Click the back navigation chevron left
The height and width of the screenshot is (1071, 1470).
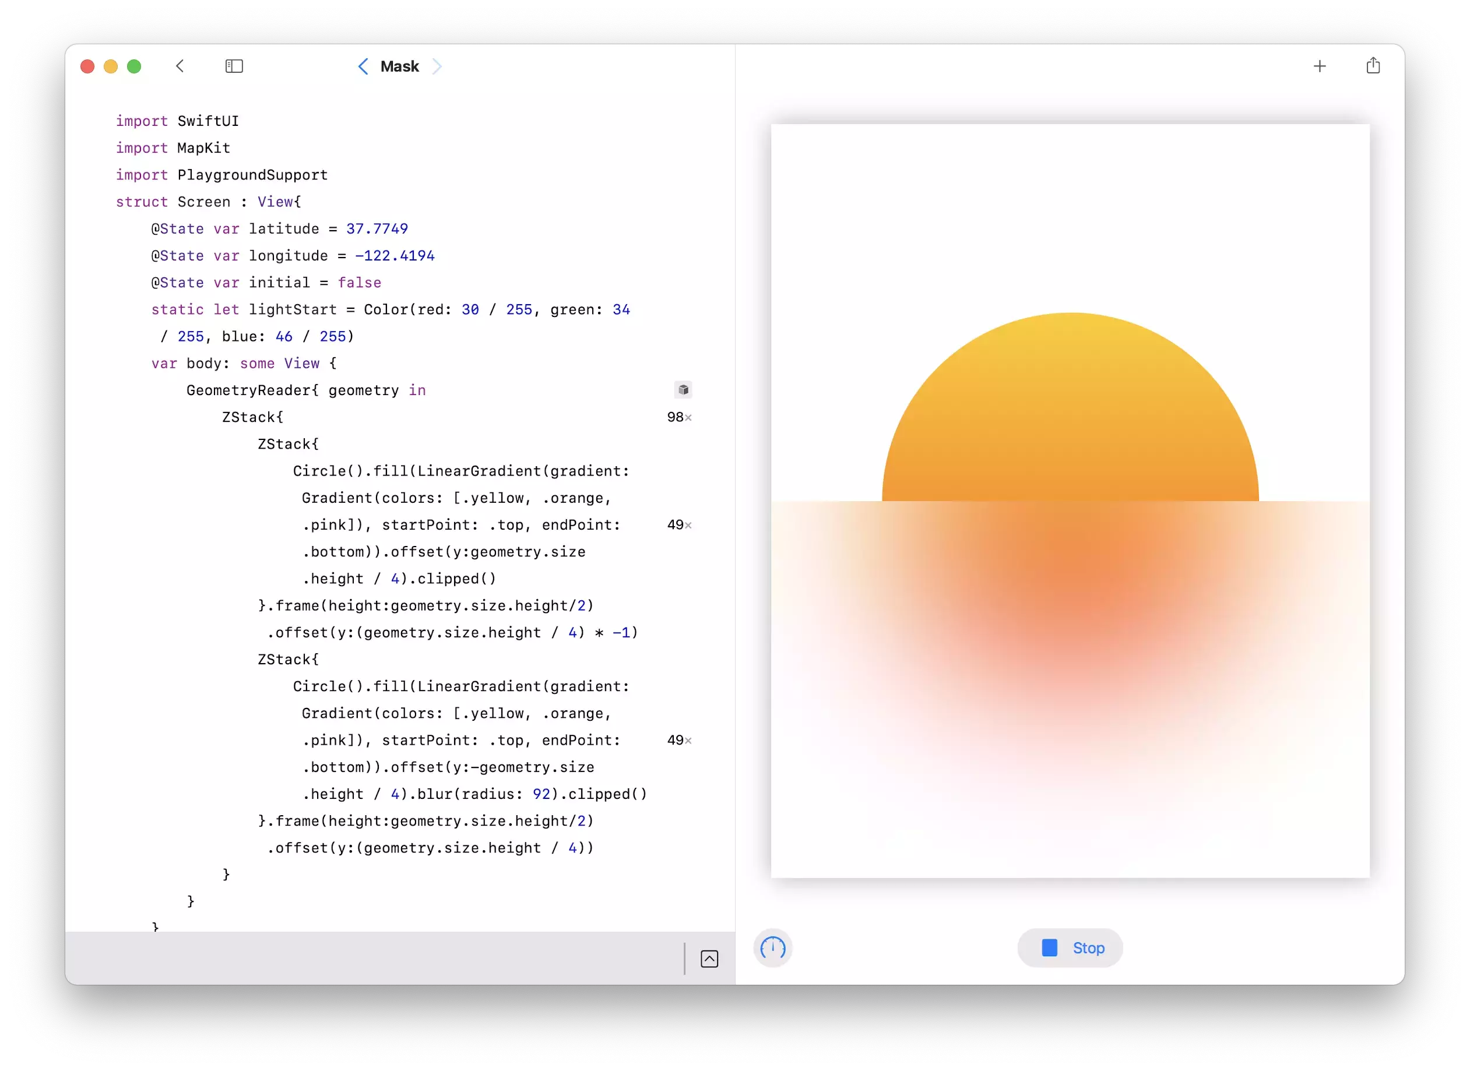point(180,66)
